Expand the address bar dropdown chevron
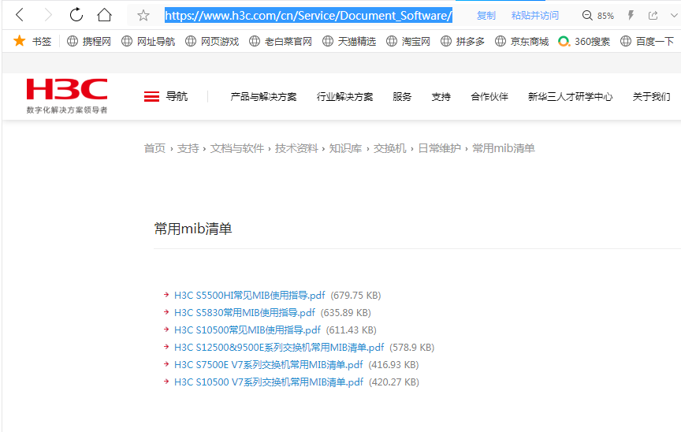This screenshot has height=432, width=681. point(674,16)
